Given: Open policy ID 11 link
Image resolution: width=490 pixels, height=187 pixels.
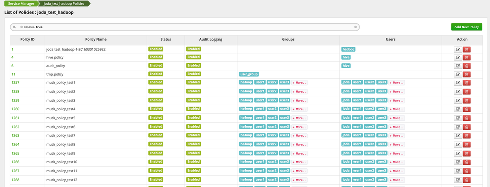Looking at the screenshot, I should (x=13, y=74).
